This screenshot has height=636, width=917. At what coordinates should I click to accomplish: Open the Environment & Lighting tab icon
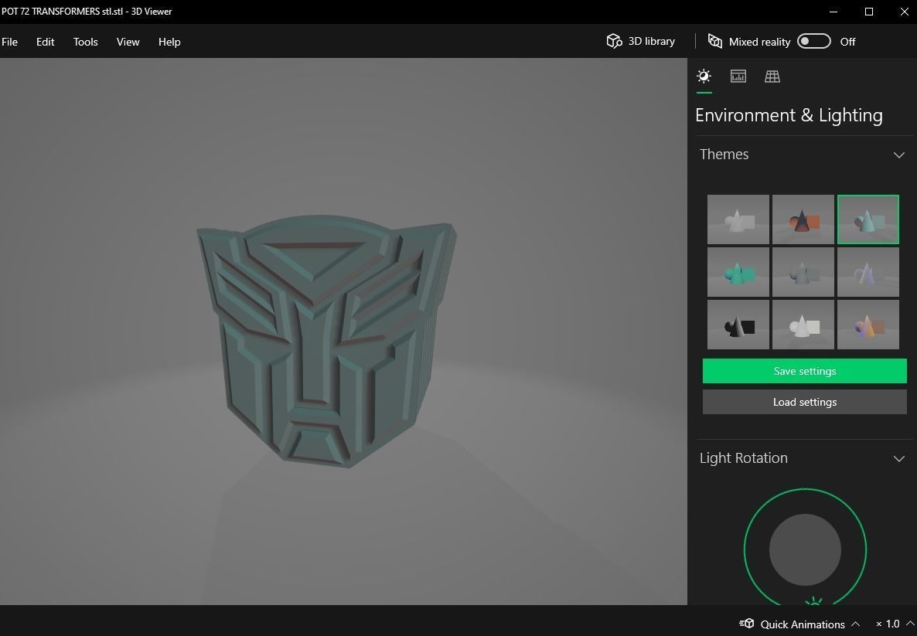[704, 76]
